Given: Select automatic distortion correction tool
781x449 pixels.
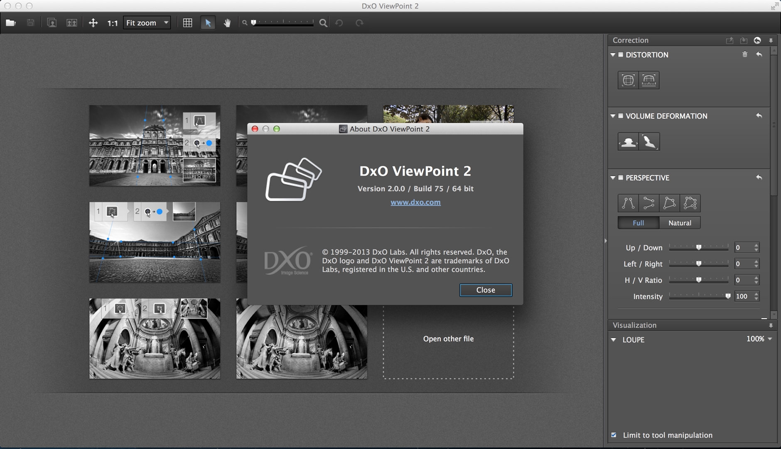Looking at the screenshot, I should tap(628, 80).
